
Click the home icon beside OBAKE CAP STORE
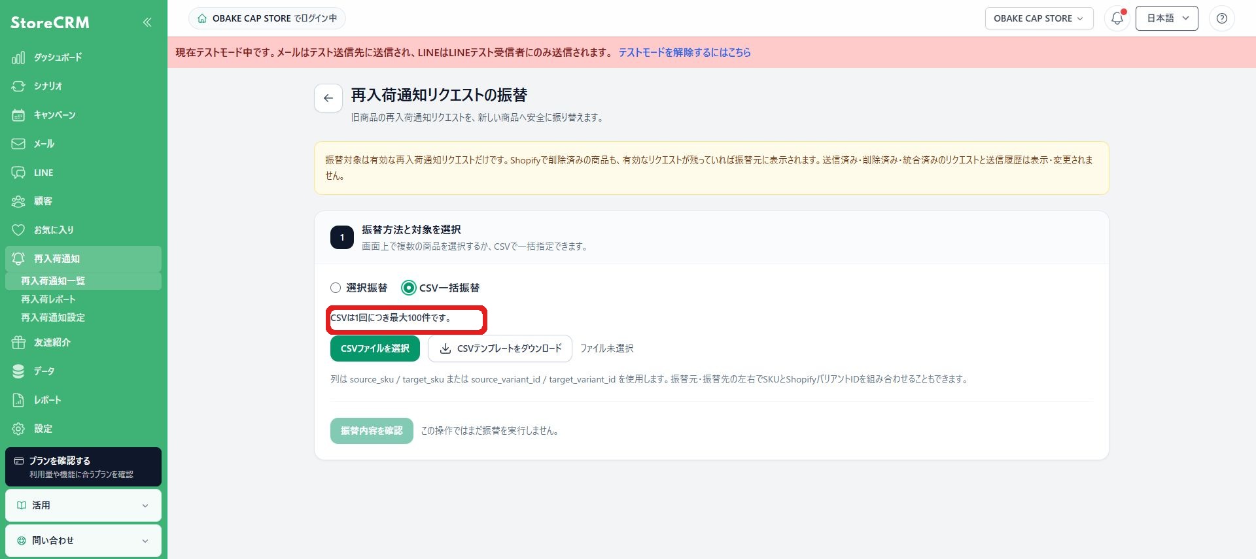(x=202, y=18)
